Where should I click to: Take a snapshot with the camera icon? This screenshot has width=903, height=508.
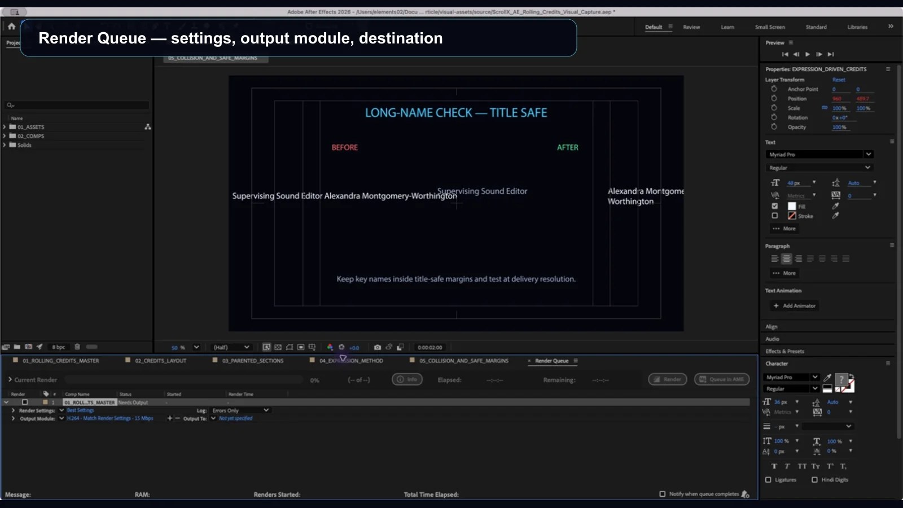(x=378, y=347)
